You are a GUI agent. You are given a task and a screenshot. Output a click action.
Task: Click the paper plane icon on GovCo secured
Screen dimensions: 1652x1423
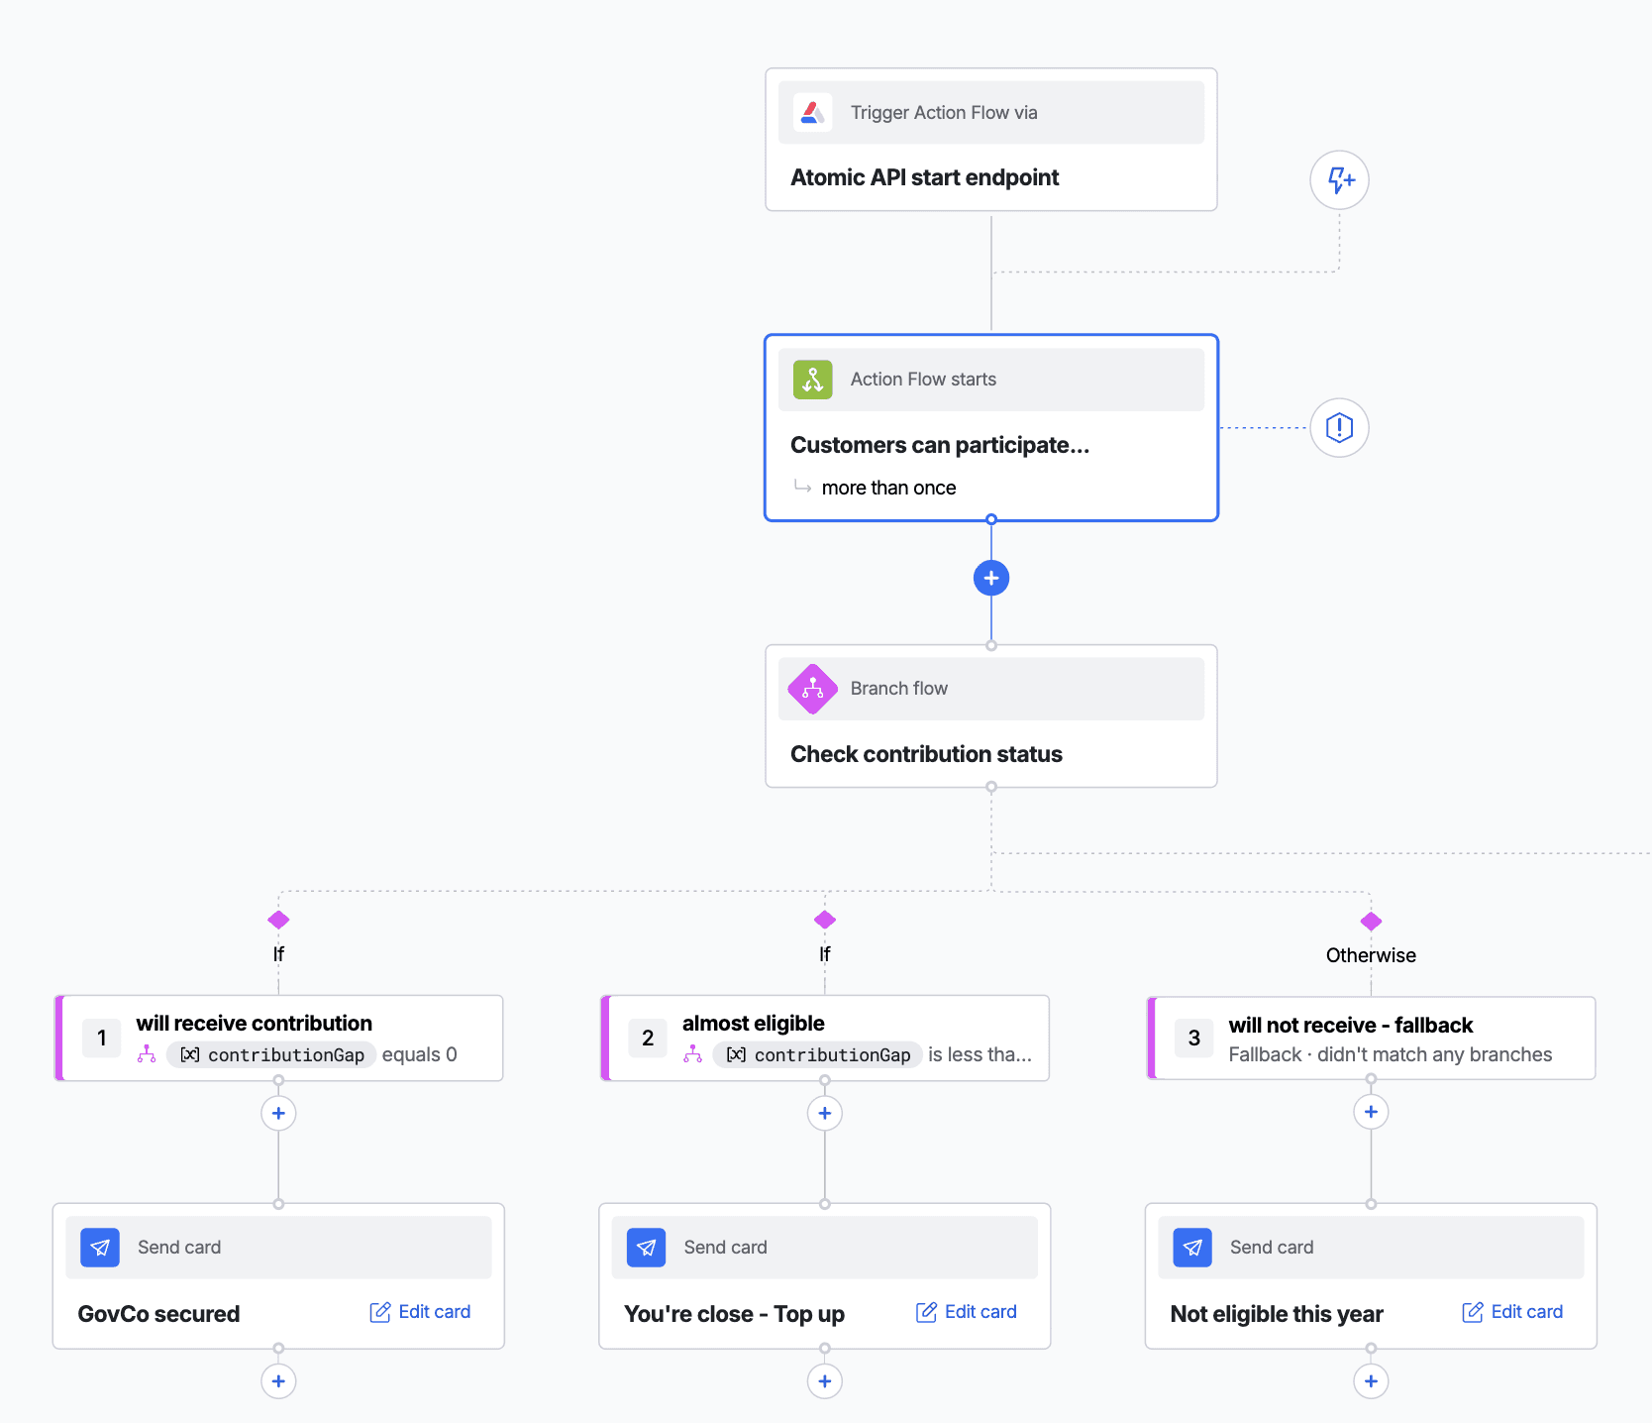pyautogui.click(x=100, y=1248)
